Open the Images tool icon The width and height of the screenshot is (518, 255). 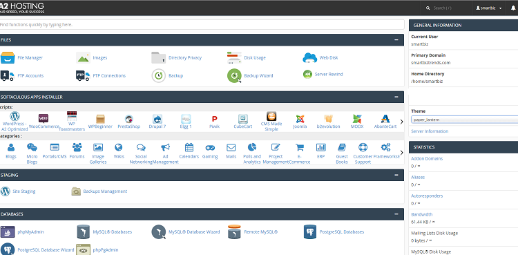(x=83, y=57)
